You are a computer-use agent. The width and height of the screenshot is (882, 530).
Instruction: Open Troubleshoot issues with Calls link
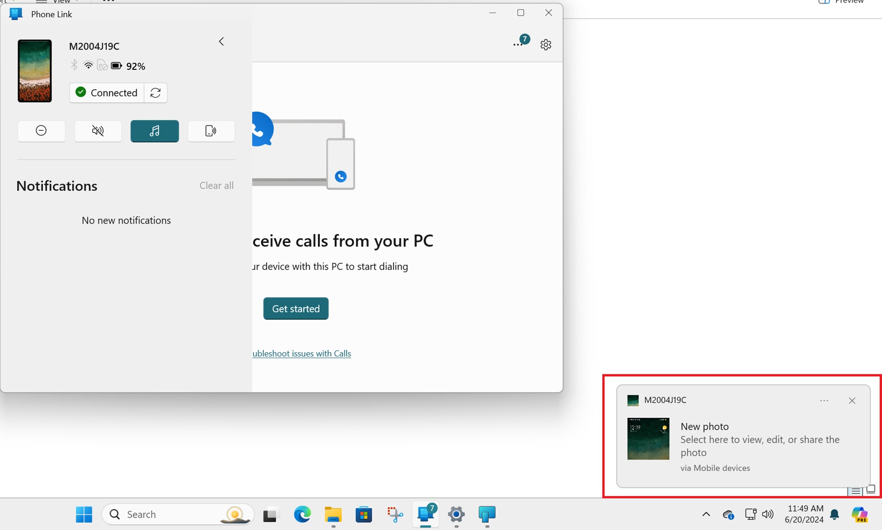[x=302, y=353]
